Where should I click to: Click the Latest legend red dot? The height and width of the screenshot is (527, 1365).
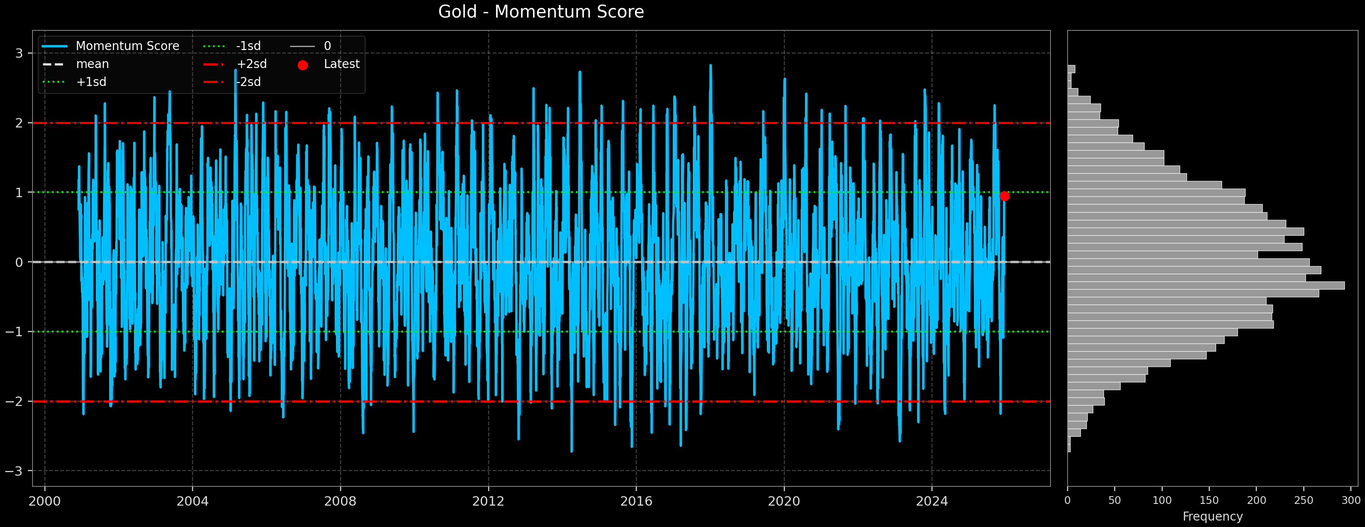point(303,65)
